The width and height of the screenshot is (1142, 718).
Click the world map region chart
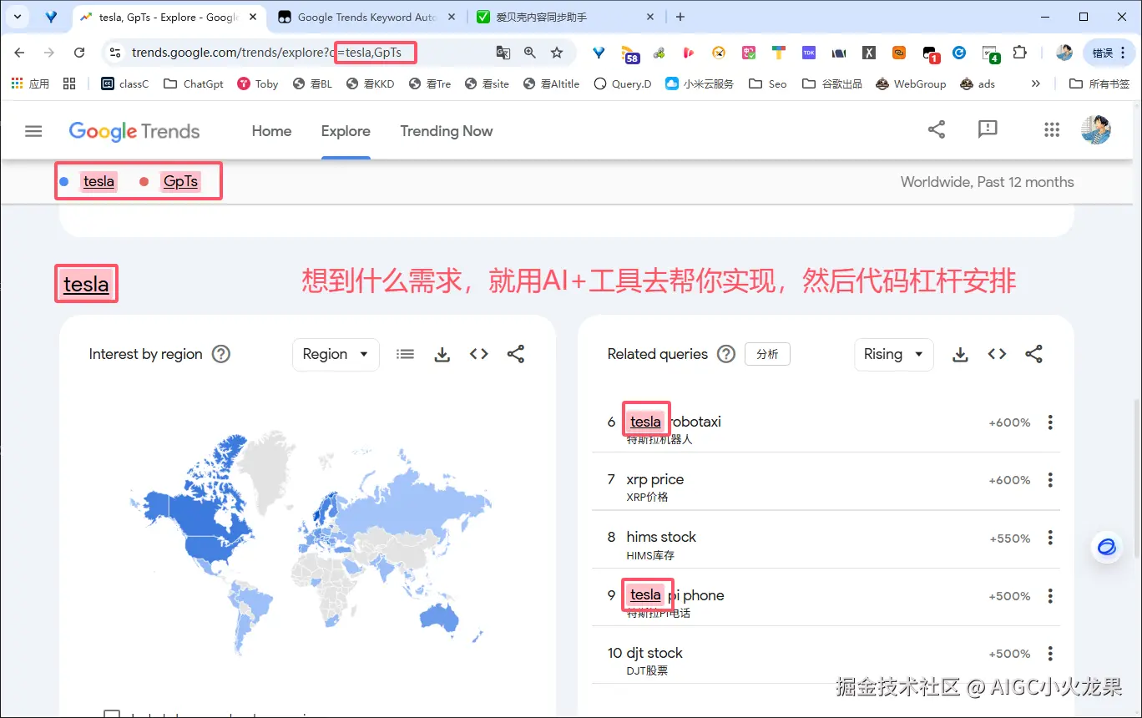click(x=311, y=543)
